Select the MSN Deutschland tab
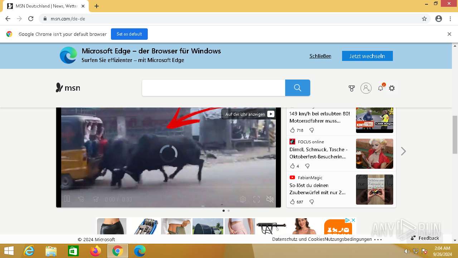Viewport: 458px width, 258px height. (47, 6)
